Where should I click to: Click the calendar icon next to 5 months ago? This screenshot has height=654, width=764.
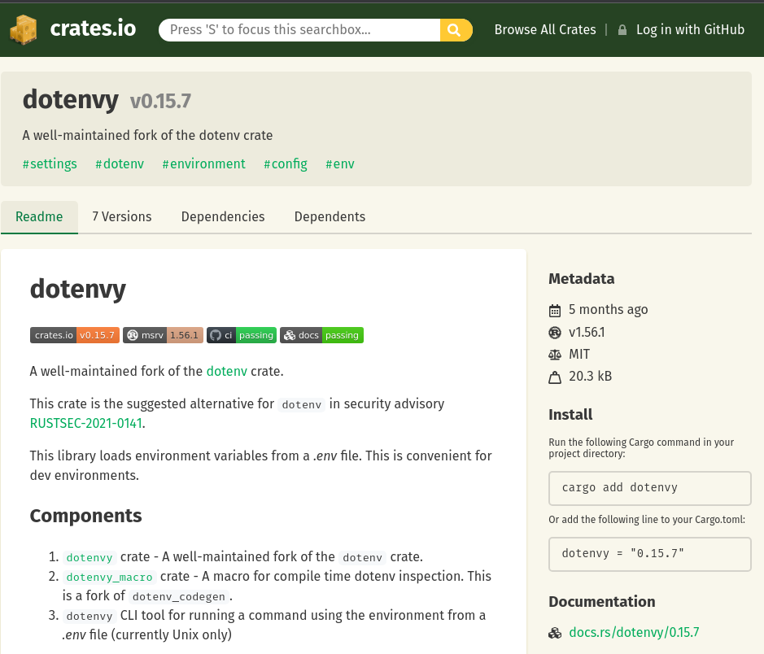[554, 310]
